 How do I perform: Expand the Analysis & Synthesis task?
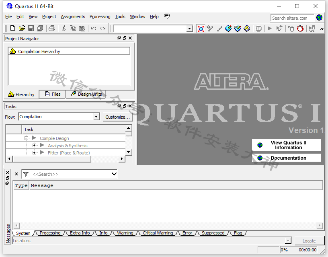34,145
